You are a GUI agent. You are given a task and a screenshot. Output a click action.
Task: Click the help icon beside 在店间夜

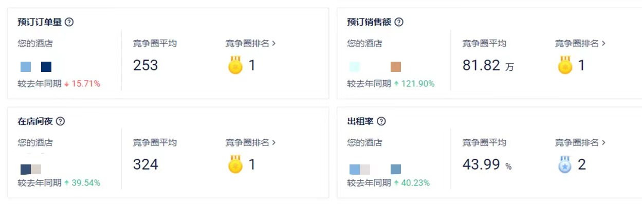(x=60, y=121)
